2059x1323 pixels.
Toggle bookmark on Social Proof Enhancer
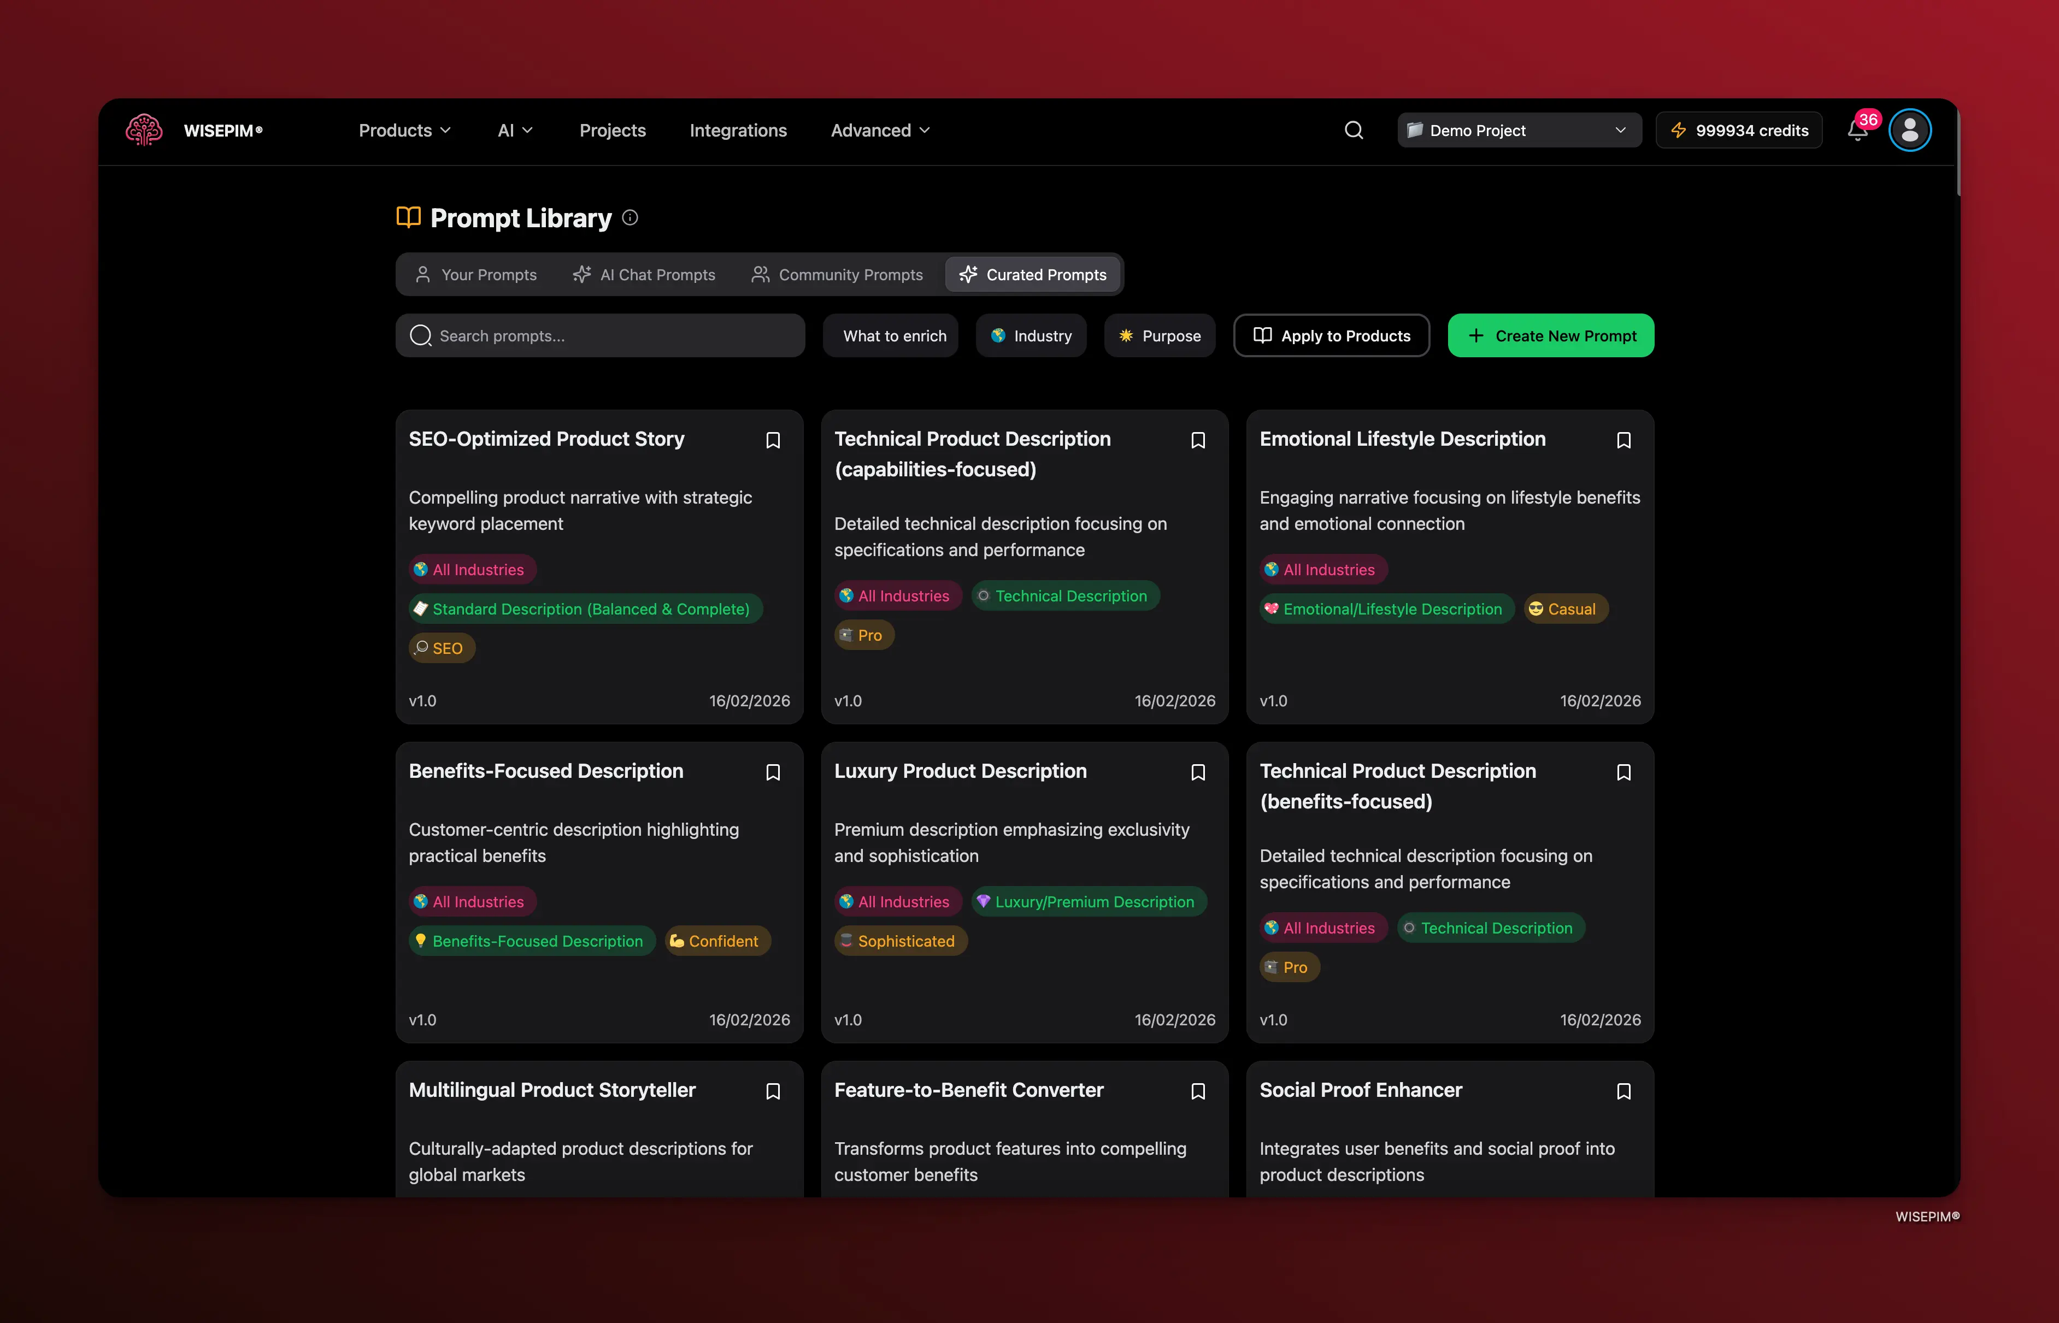click(x=1623, y=1091)
